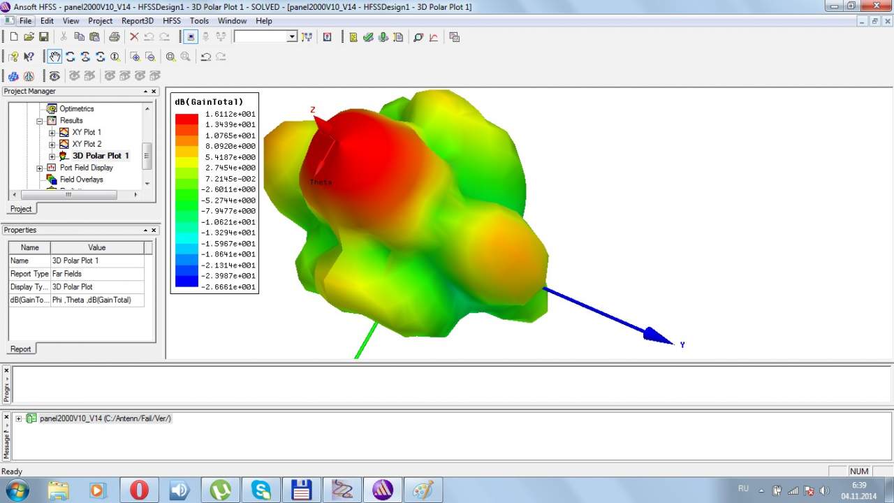Expand the XY Plot 1 tree node

pyautogui.click(x=52, y=132)
